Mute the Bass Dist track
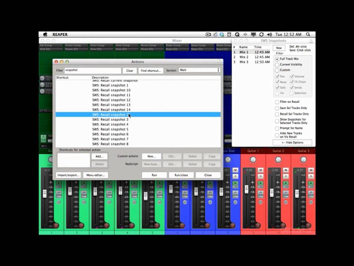The height and width of the screenshot is (266, 354). pos(236,170)
